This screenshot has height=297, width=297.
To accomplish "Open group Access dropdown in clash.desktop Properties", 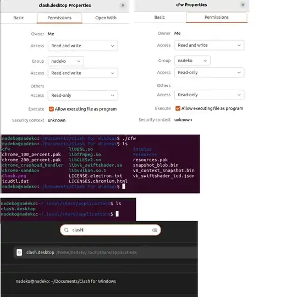I will 82,73.
